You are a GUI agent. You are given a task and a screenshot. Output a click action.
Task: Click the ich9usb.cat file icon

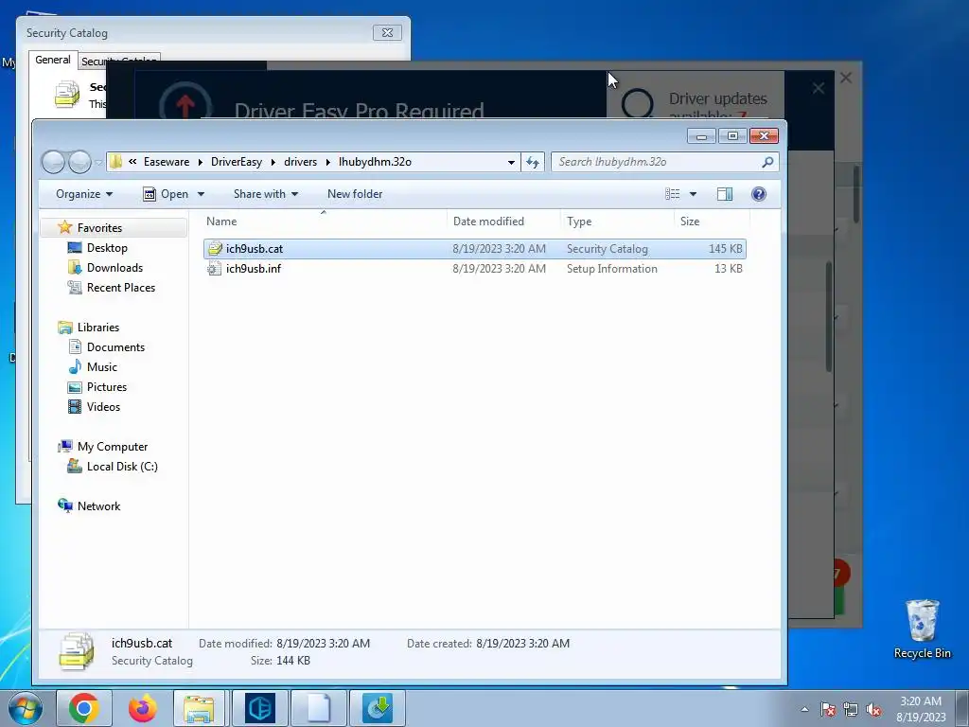pos(215,249)
